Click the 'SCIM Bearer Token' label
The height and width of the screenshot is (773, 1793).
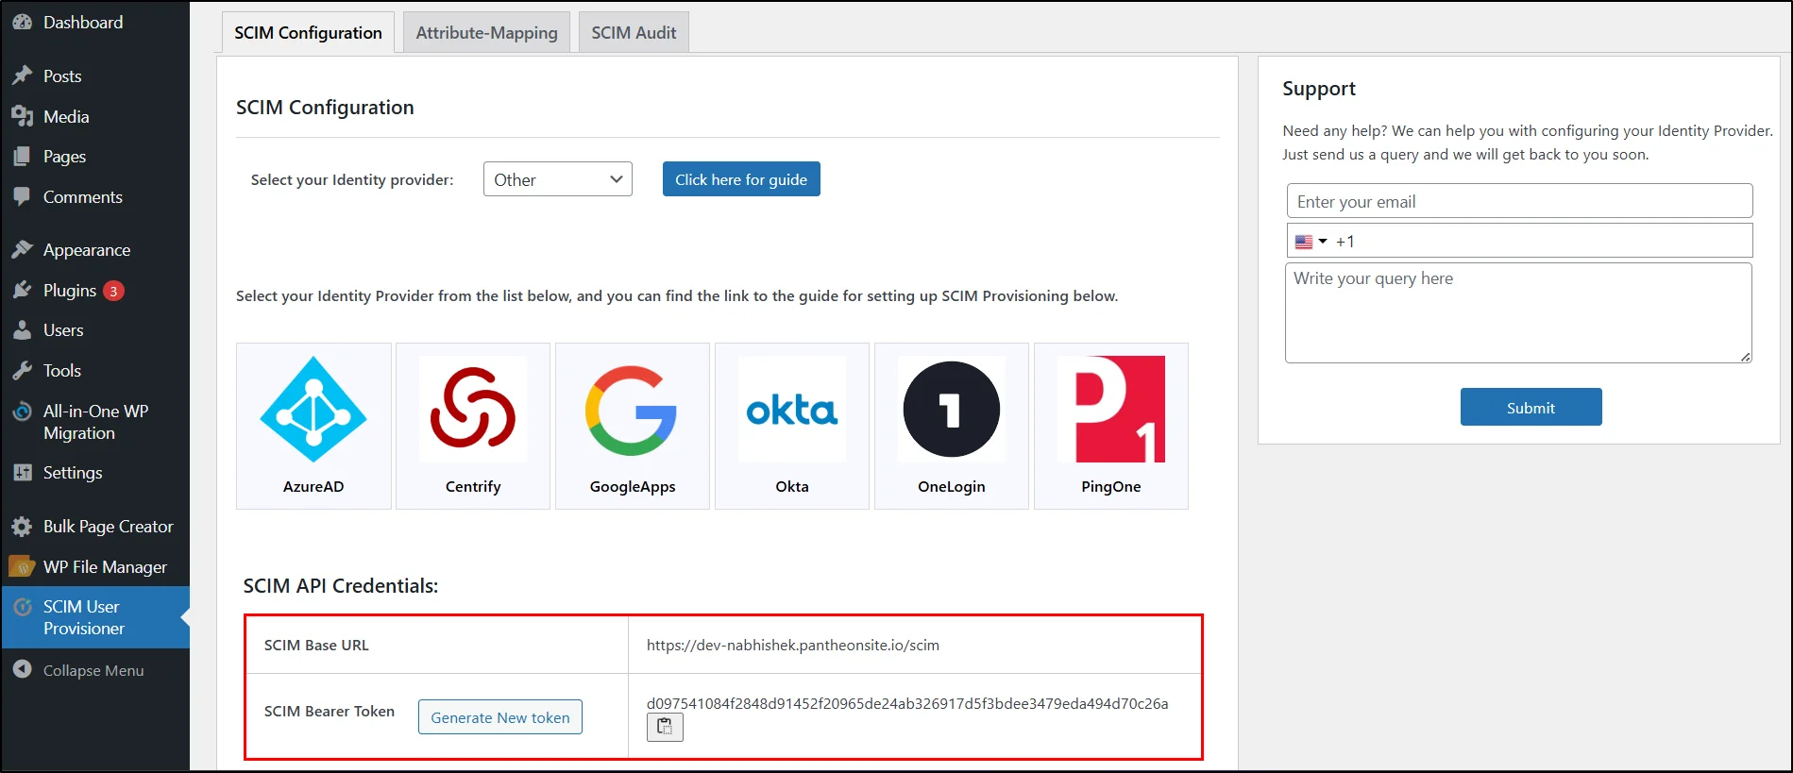[330, 711]
